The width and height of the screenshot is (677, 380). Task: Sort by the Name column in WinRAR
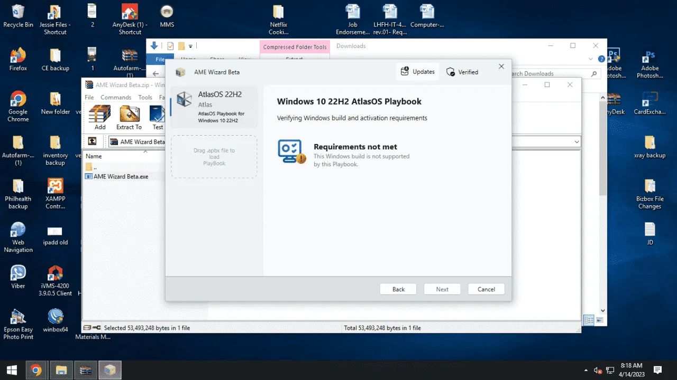94,156
